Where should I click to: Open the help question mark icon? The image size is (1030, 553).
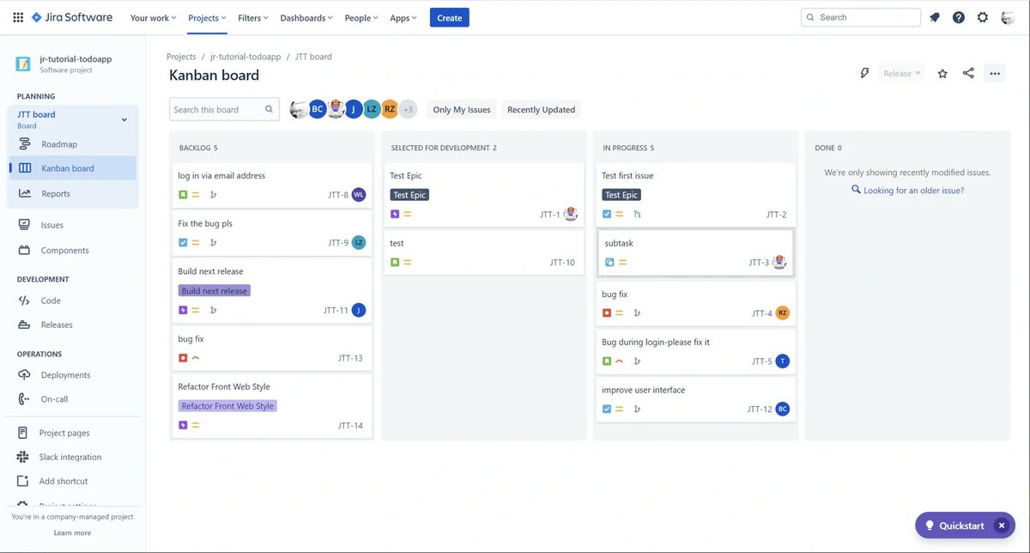(959, 17)
